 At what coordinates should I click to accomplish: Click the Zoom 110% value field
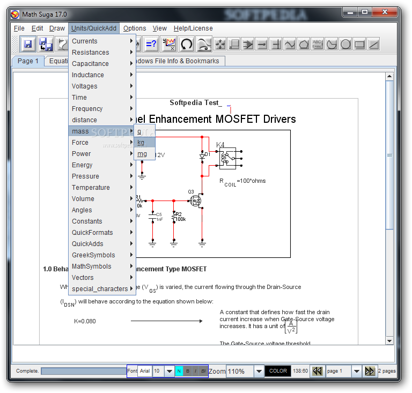[x=240, y=371]
